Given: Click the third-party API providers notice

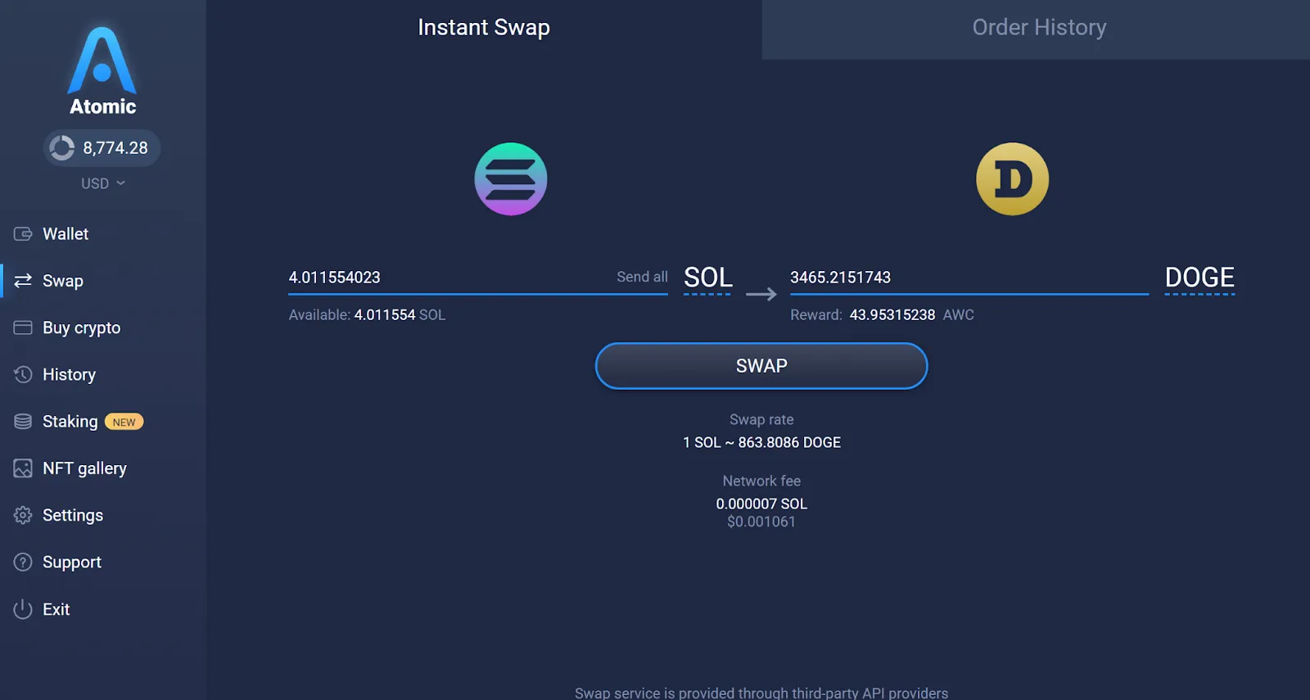Looking at the screenshot, I should point(761,693).
